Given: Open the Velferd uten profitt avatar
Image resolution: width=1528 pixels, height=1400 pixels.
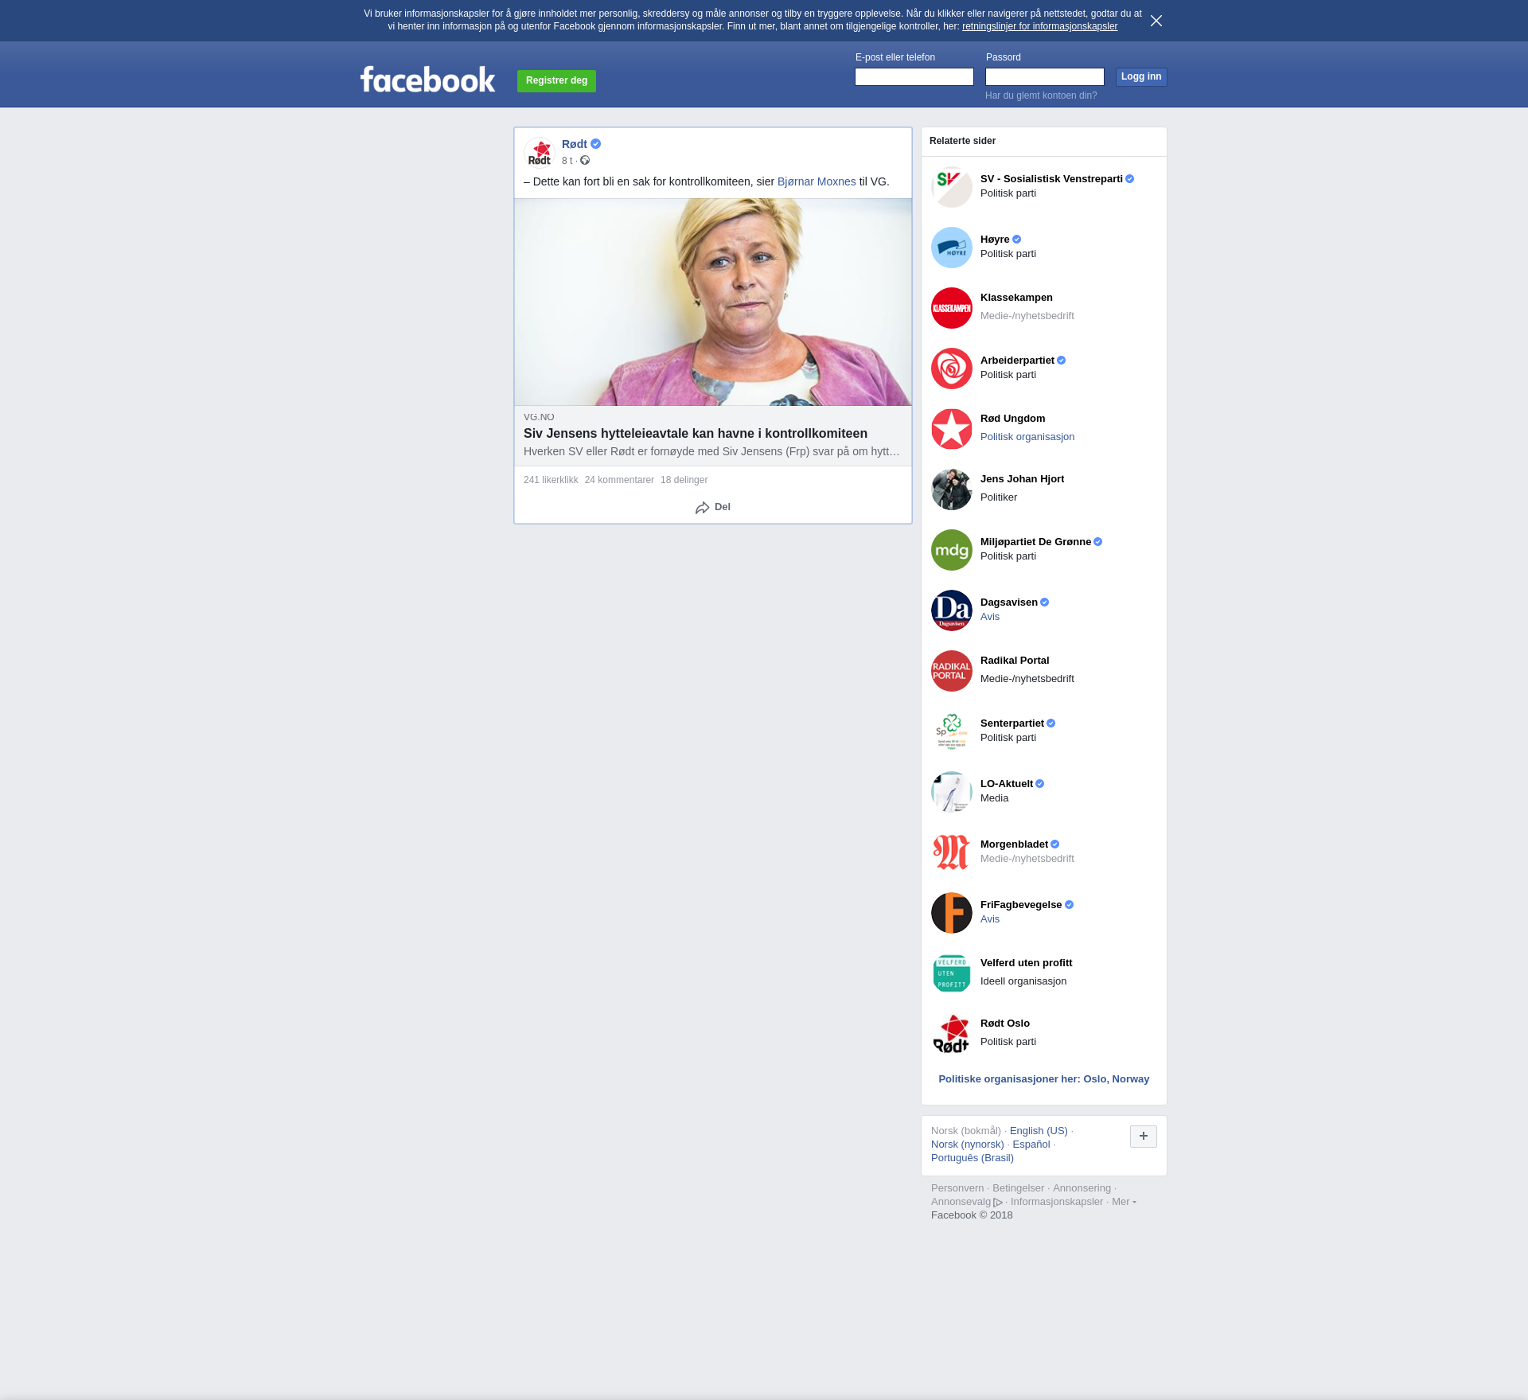Looking at the screenshot, I should tap(952, 973).
